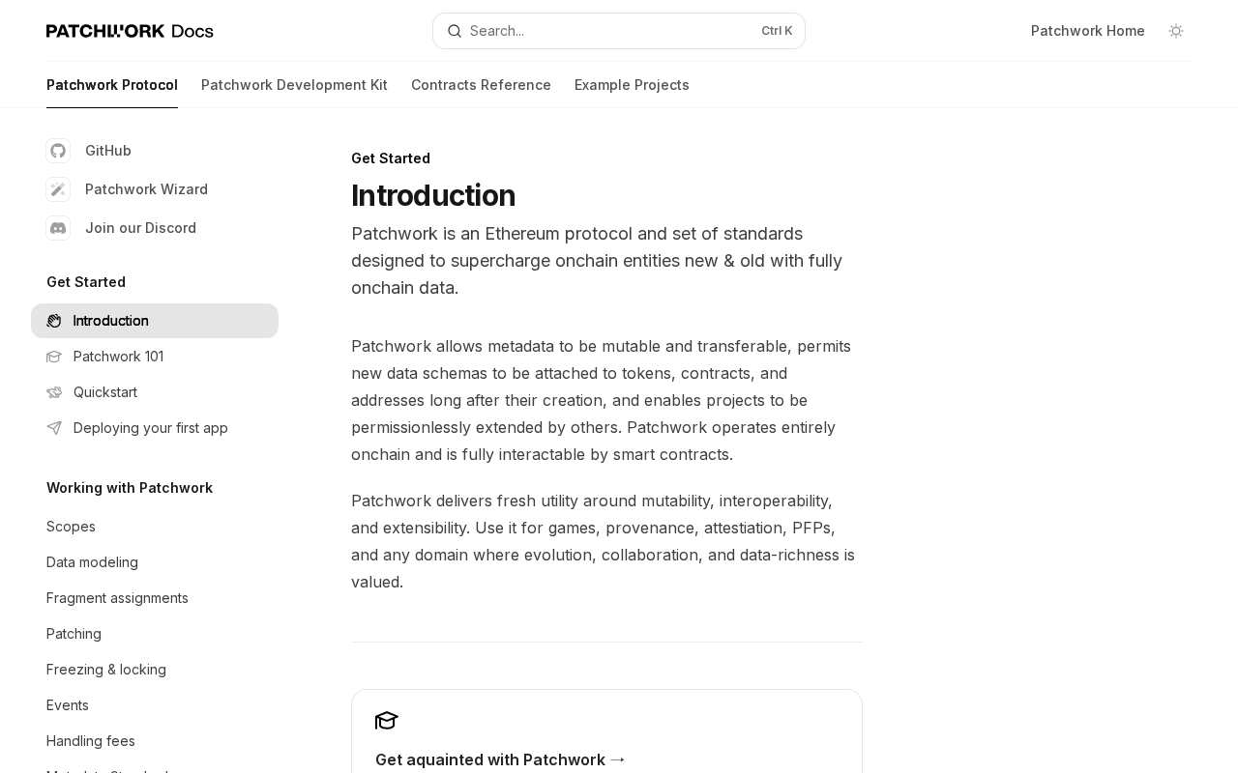Navigate to Fragment assignments page

point(117,598)
